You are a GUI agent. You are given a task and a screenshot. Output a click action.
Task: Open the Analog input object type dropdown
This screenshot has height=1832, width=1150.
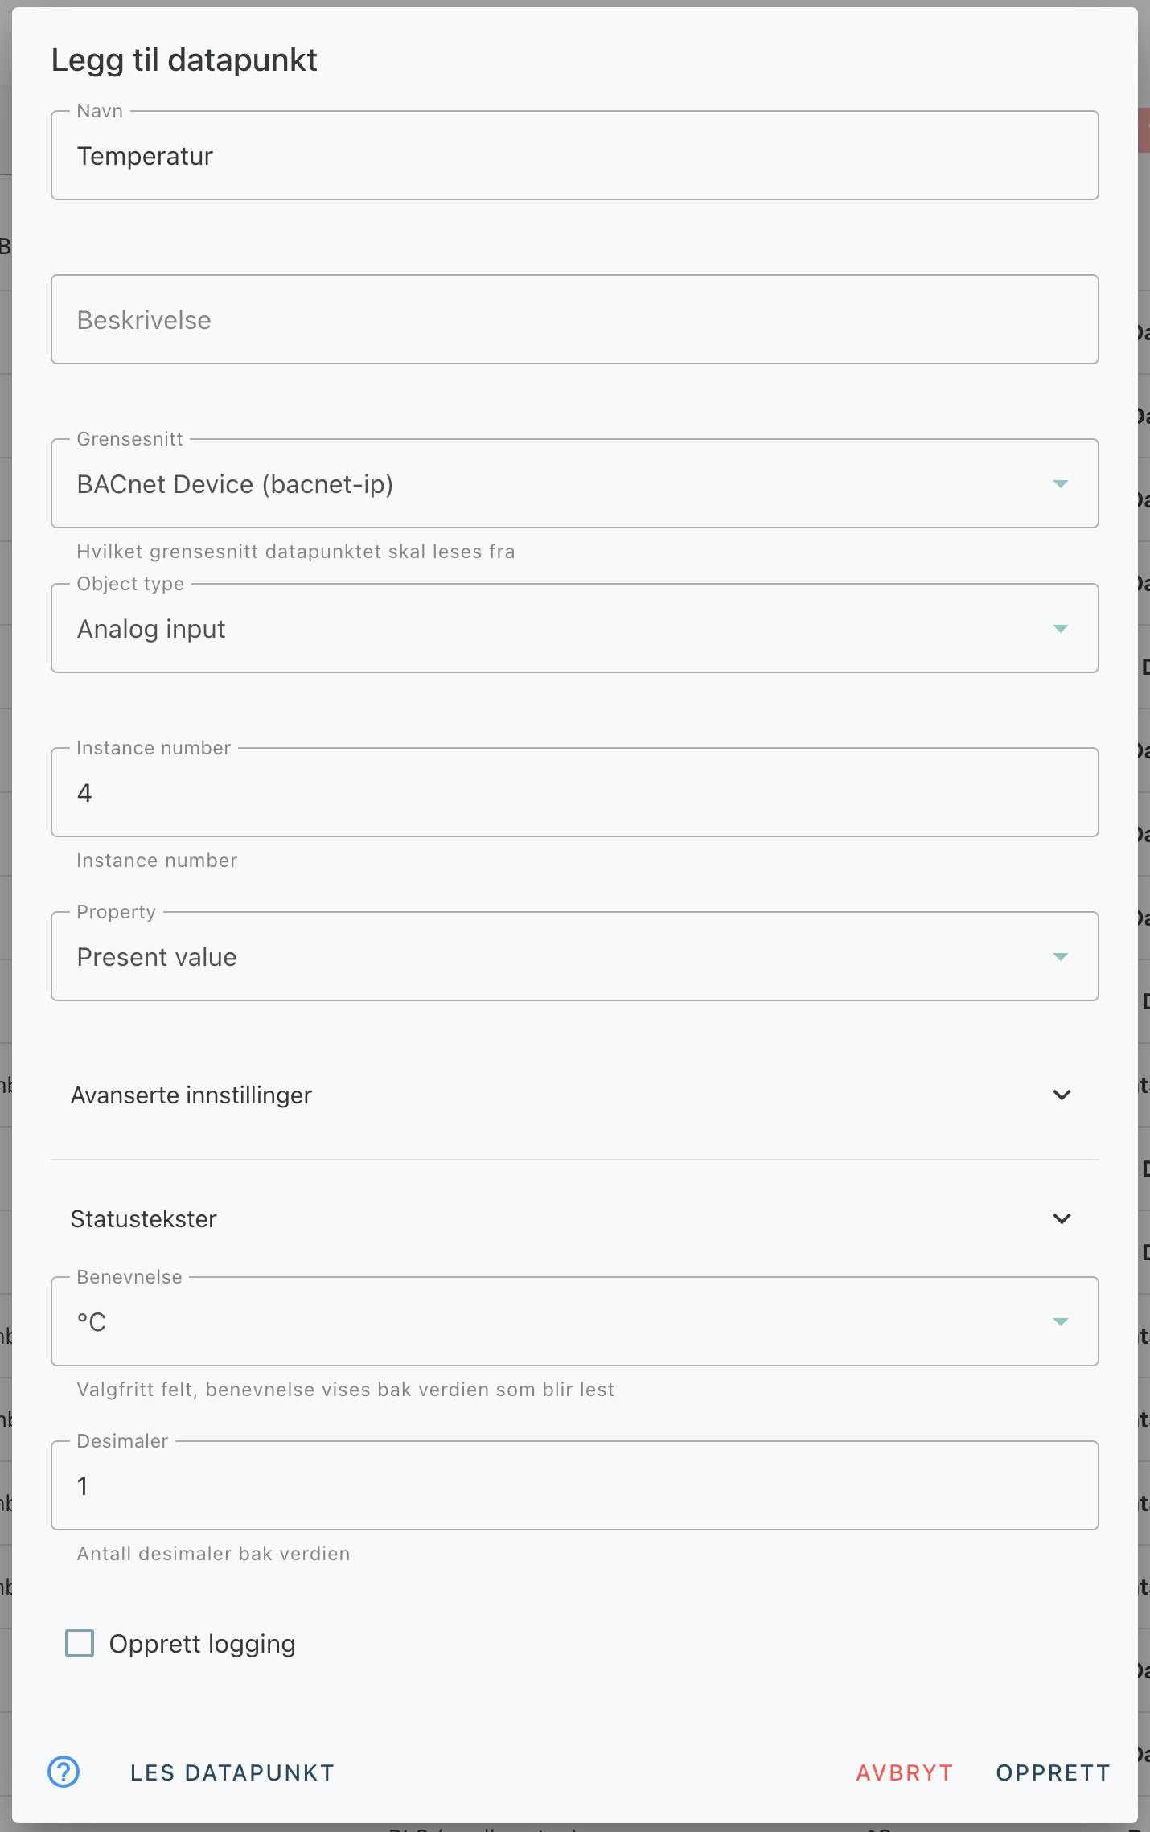(575, 628)
